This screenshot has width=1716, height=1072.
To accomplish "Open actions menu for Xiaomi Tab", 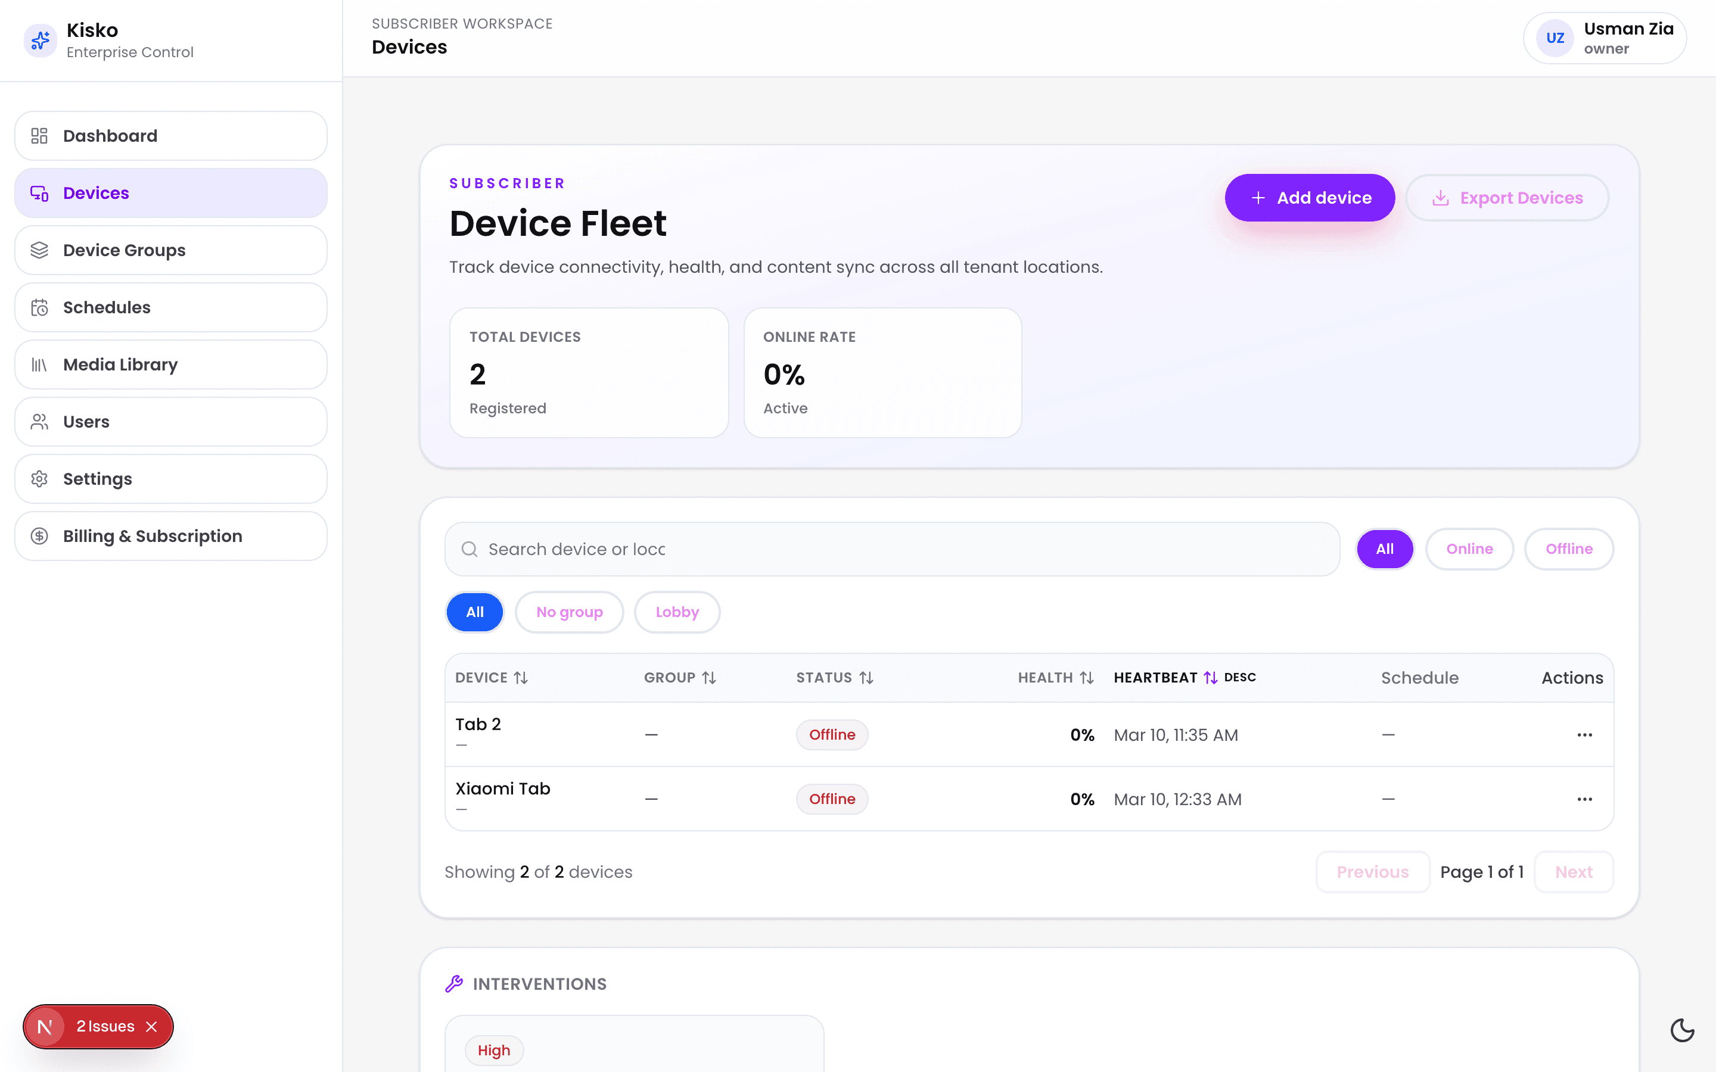I will (1585, 799).
